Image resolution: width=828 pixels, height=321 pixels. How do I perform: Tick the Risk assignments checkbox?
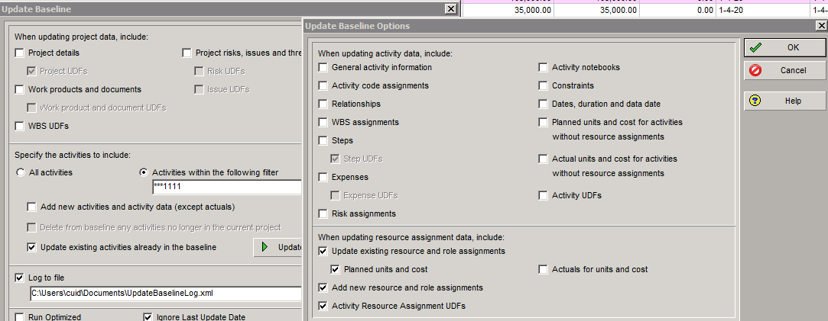[x=323, y=213]
